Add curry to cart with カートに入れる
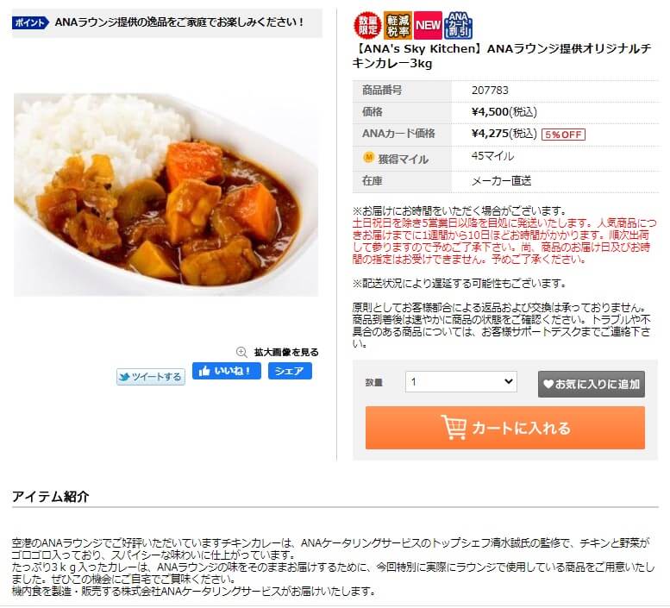This screenshot has width=670, height=608. (x=505, y=428)
